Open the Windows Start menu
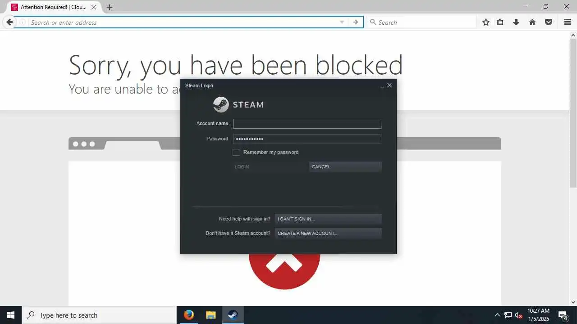 [11, 315]
